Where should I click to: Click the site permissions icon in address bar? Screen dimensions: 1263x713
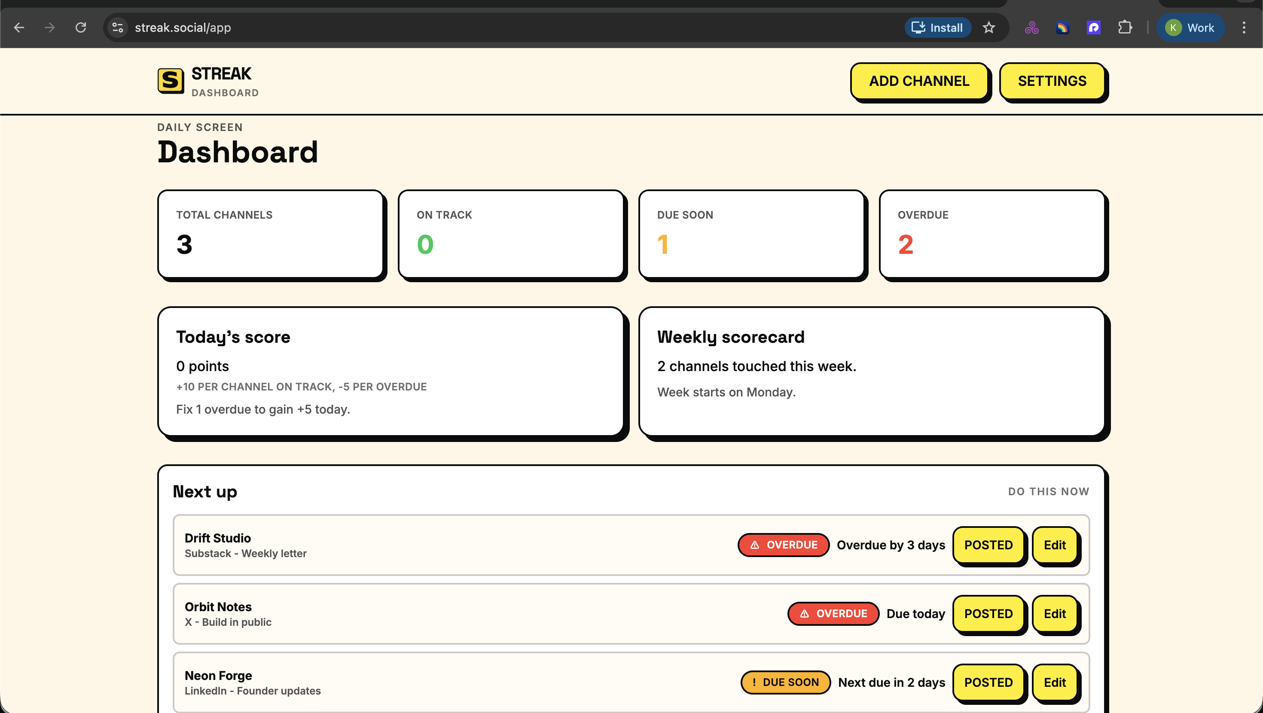(x=117, y=27)
